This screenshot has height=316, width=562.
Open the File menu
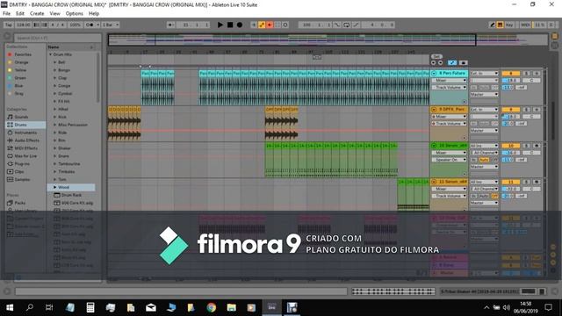(6, 13)
